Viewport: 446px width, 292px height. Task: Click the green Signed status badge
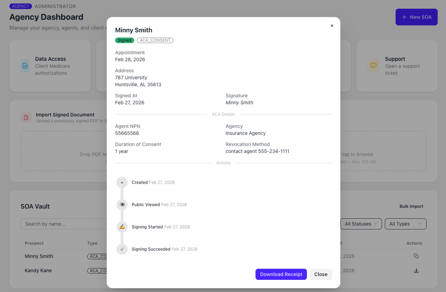[124, 40]
